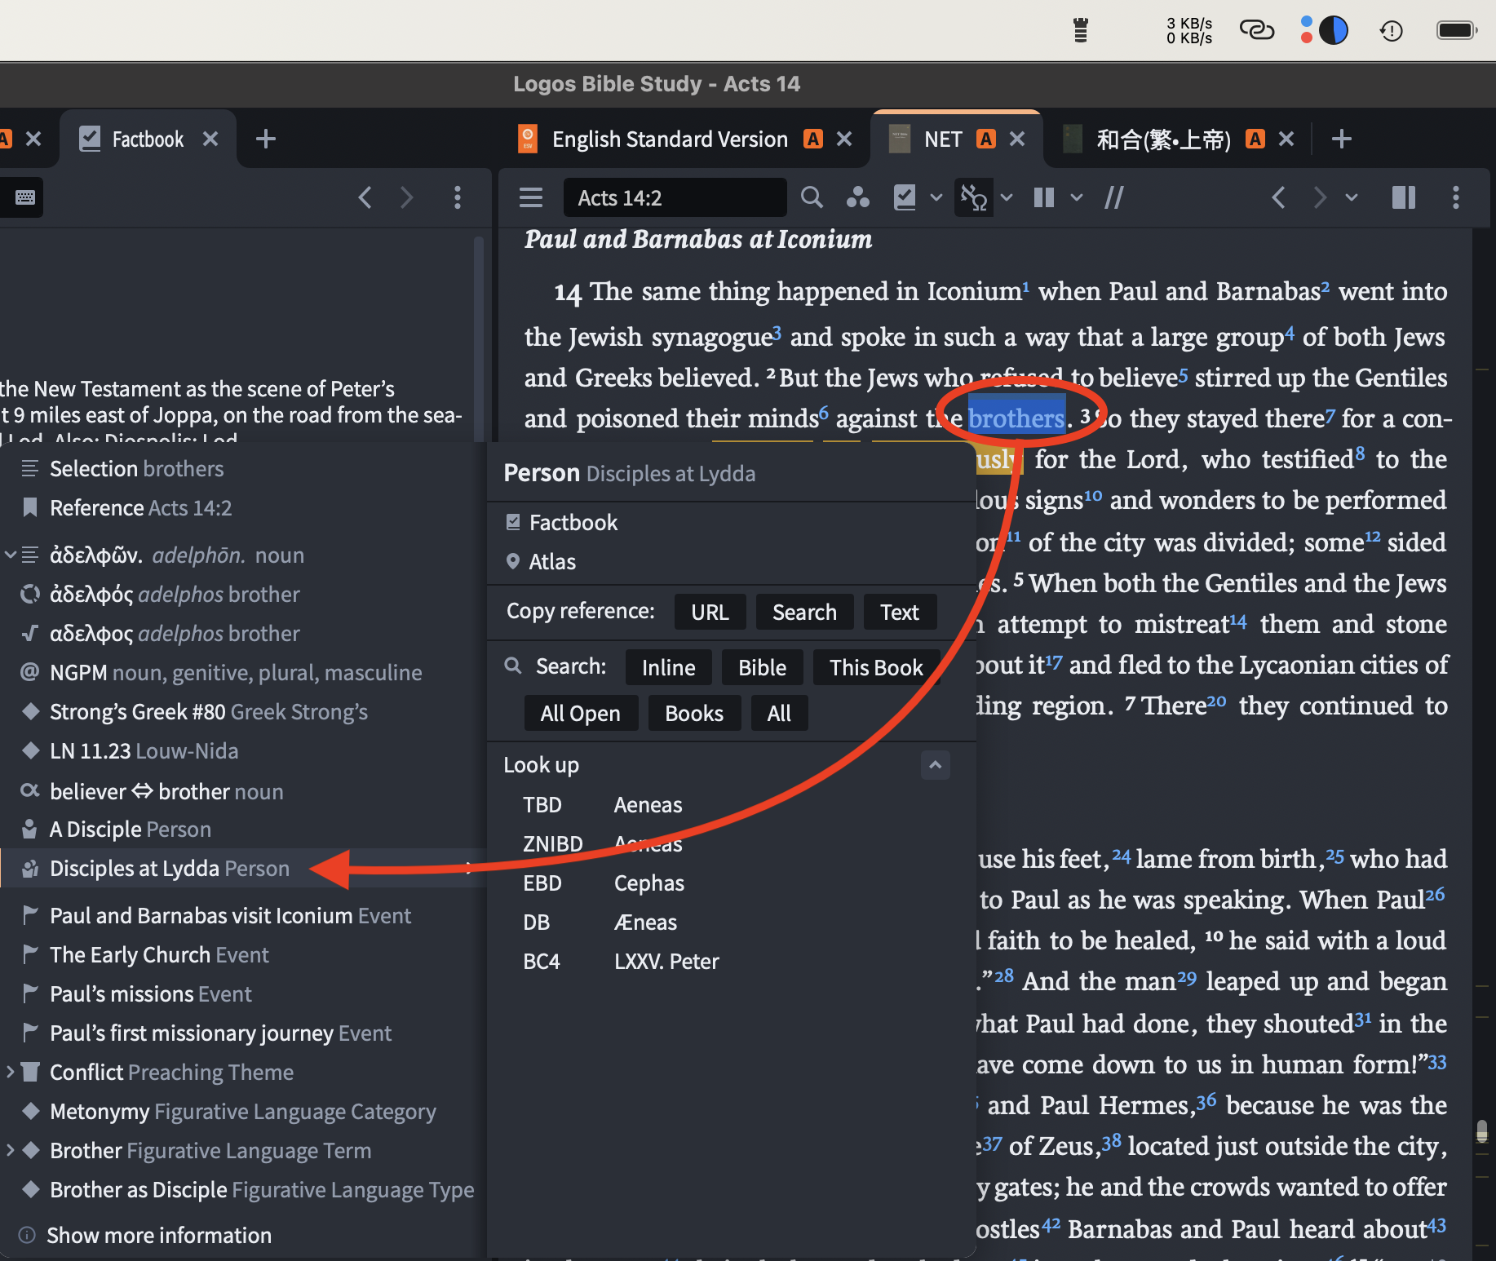Click the linked-rings icon in menu bar
1496x1261 pixels.
pyautogui.click(x=1257, y=30)
